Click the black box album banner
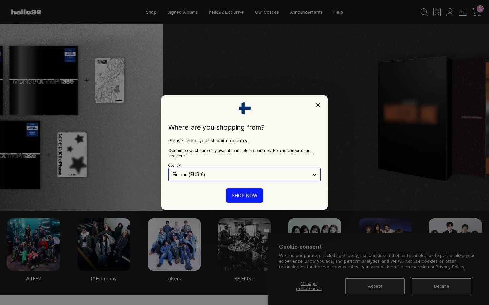The image size is (489, 305). pos(326,117)
